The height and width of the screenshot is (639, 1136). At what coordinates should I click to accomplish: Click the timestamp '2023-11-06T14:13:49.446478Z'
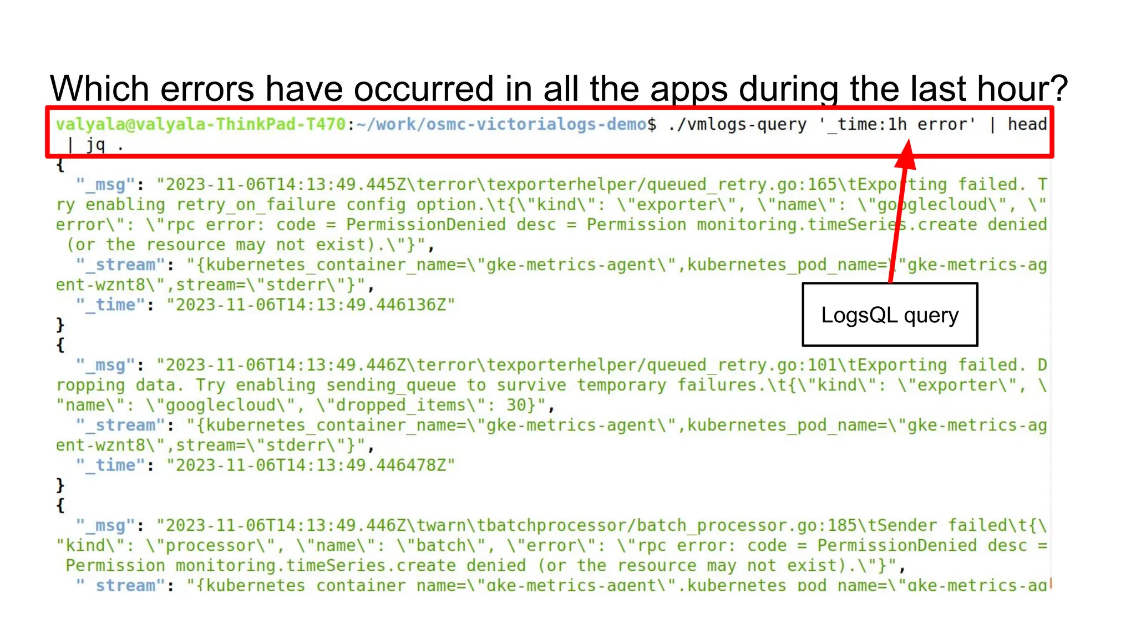click(x=311, y=465)
